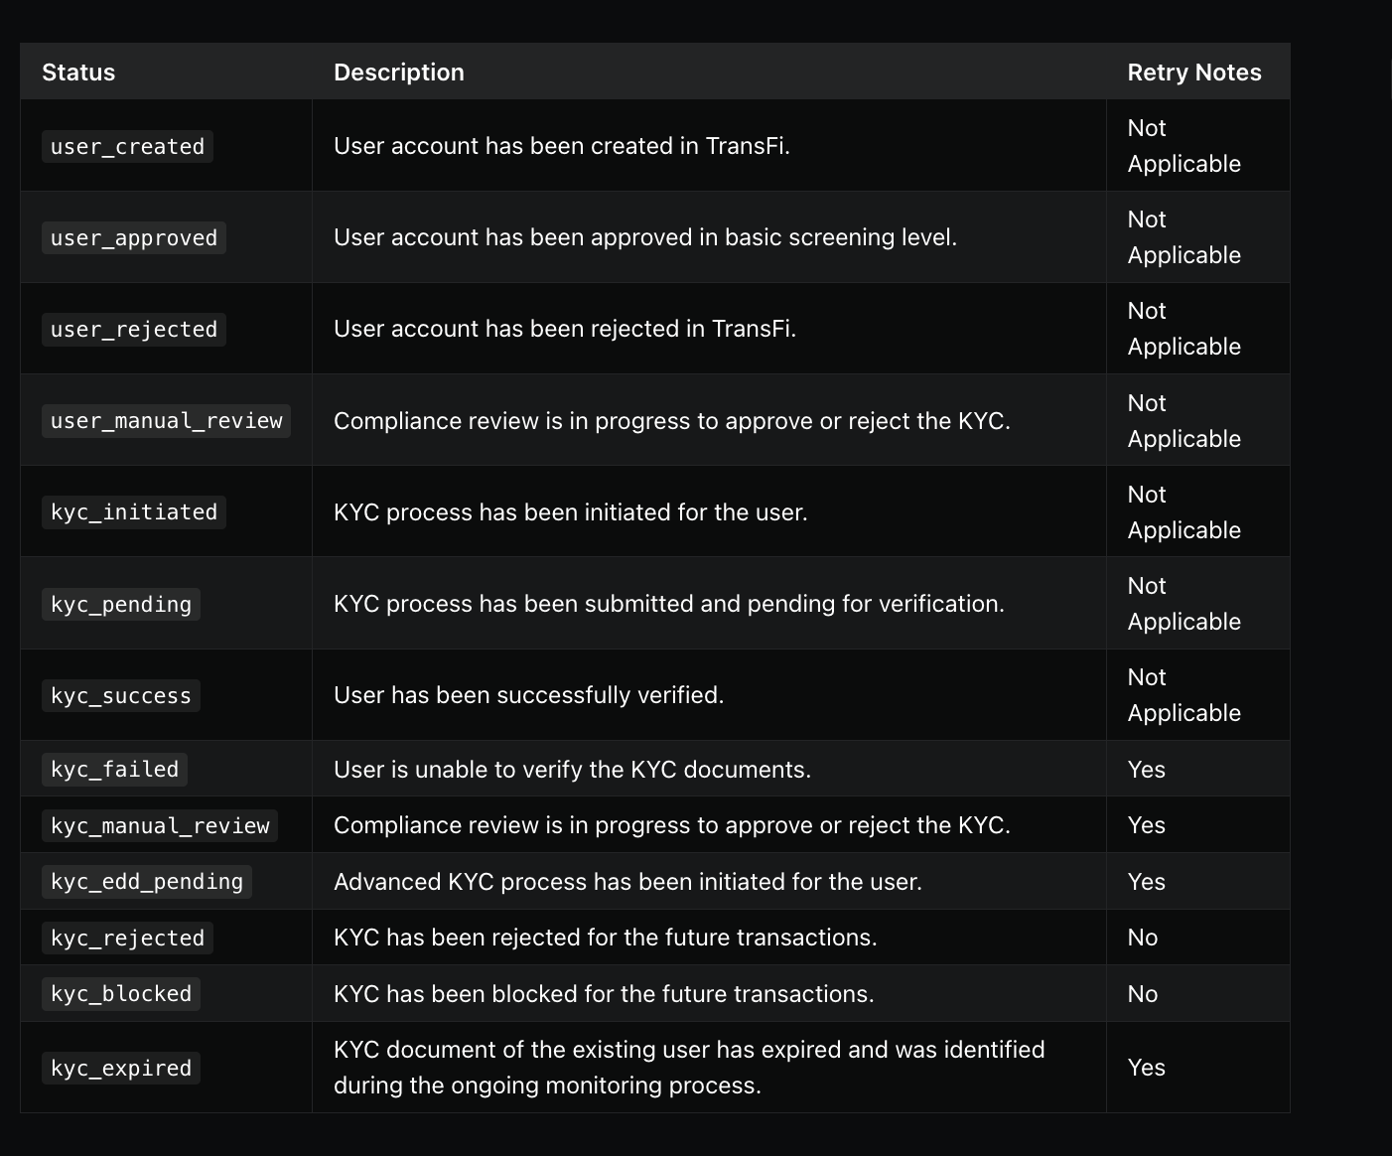This screenshot has height=1156, width=1392.
Task: Click the kyc_initiated code label
Action: pos(134,511)
